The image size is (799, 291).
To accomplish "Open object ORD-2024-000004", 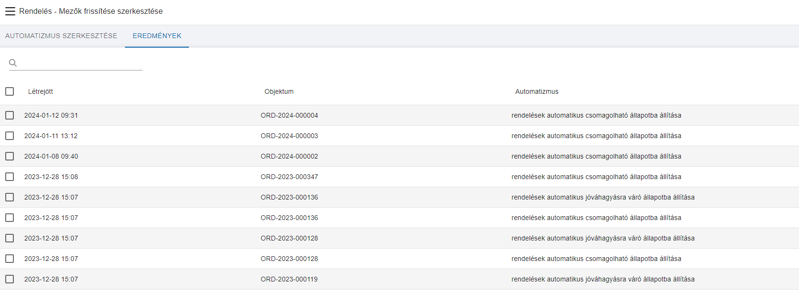I will (x=289, y=115).
